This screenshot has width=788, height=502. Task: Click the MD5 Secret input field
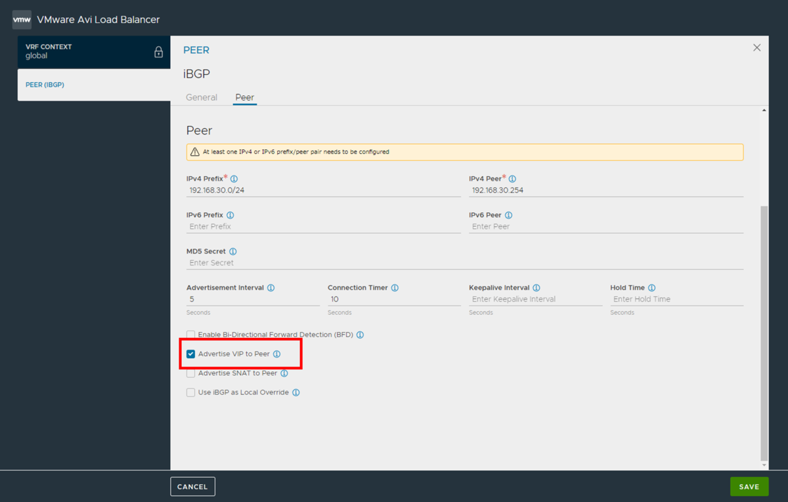coord(465,263)
